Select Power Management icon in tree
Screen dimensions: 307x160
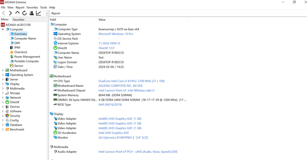pyautogui.click(x=12, y=57)
